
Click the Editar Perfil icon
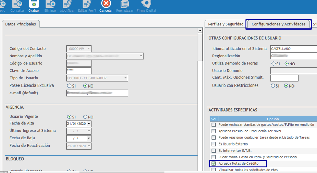[x=87, y=4]
